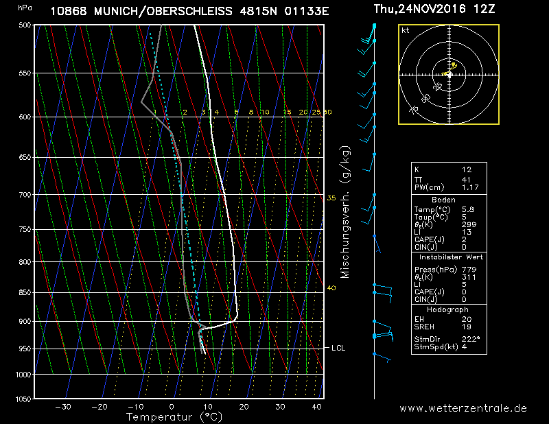This screenshot has width=549, height=424.
Task: Select the 'Instabilster Wert' section header
Action: (x=449, y=257)
